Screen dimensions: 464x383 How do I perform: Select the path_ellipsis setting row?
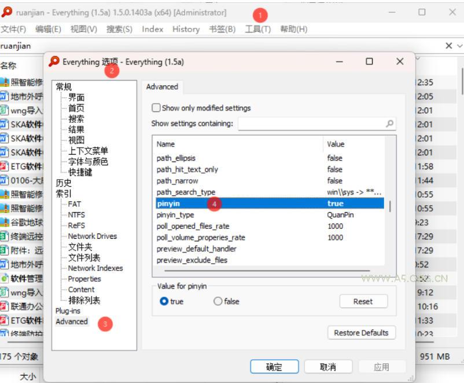270,158
